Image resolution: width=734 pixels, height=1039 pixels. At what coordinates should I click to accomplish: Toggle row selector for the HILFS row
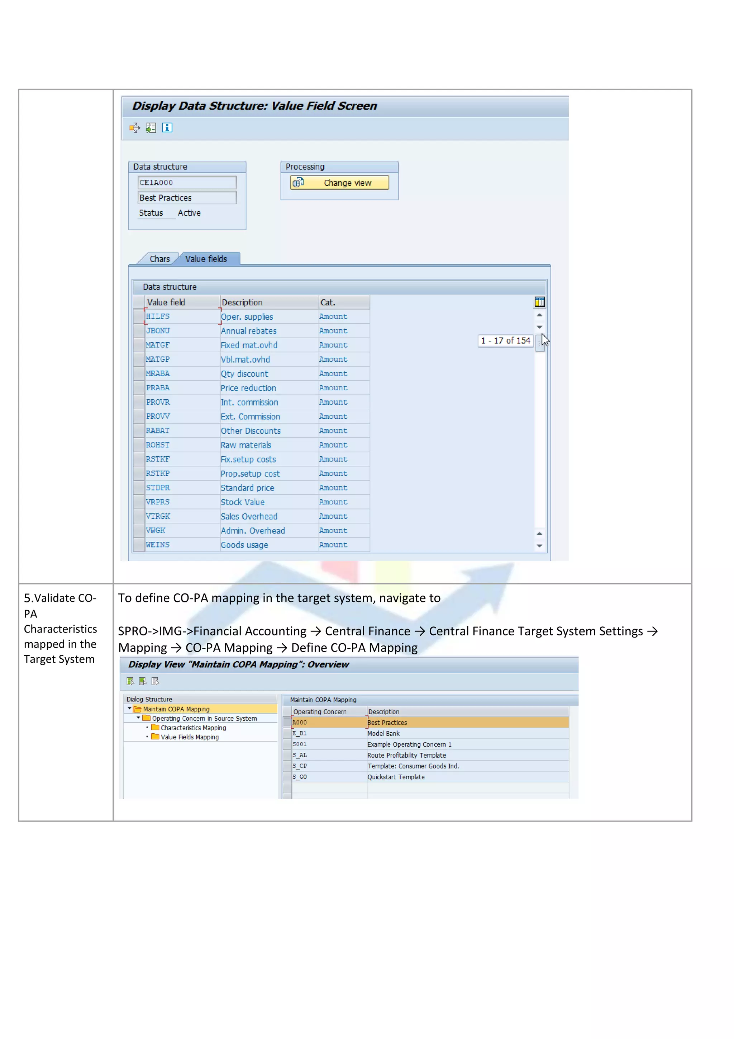(139, 317)
